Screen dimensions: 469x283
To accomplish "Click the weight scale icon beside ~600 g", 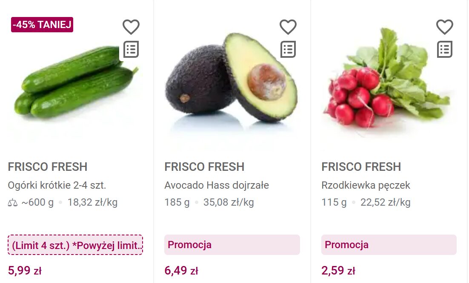I will pyautogui.click(x=13, y=203).
